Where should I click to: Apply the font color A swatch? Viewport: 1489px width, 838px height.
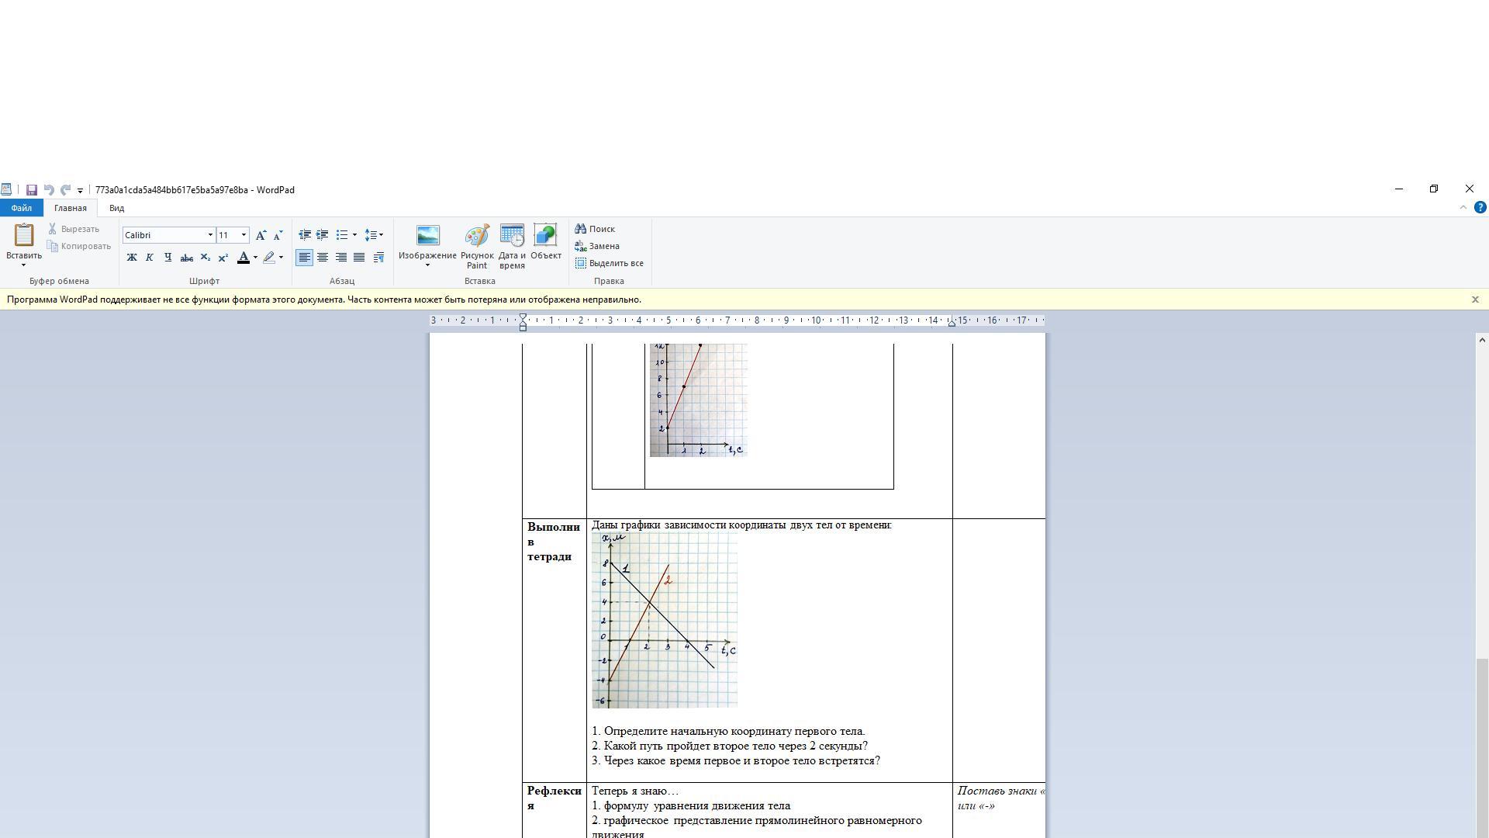tap(244, 258)
